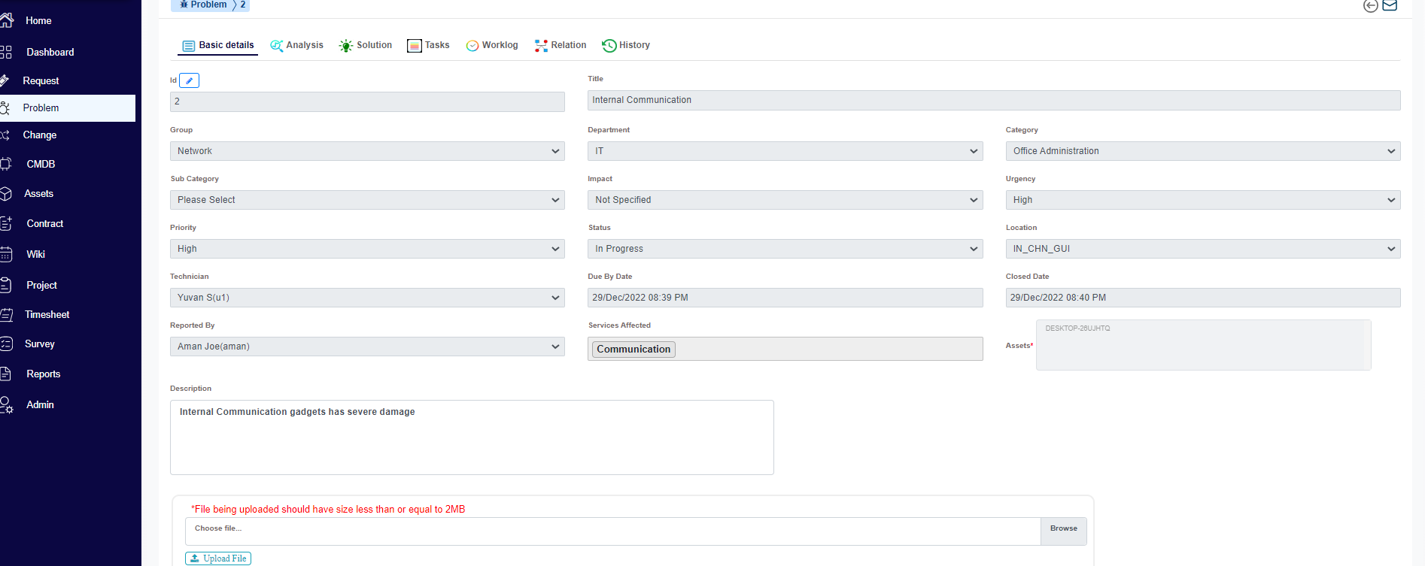Click the CMDB chip icon
Screen dimensions: 1425x566
(x=5, y=164)
